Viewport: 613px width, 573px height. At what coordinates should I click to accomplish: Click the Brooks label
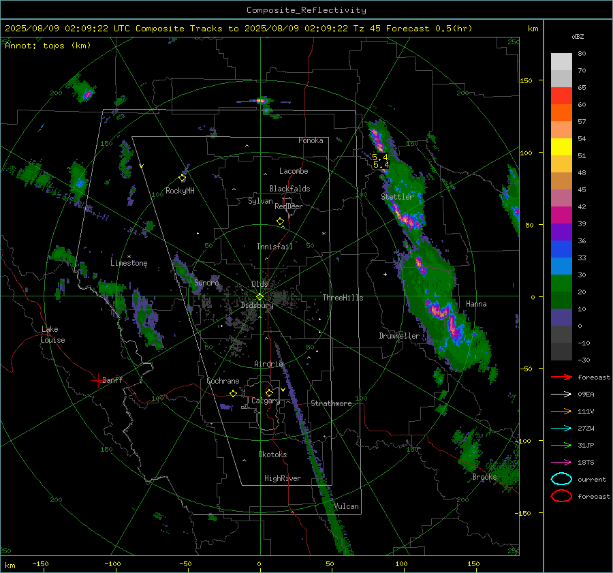[484, 477]
